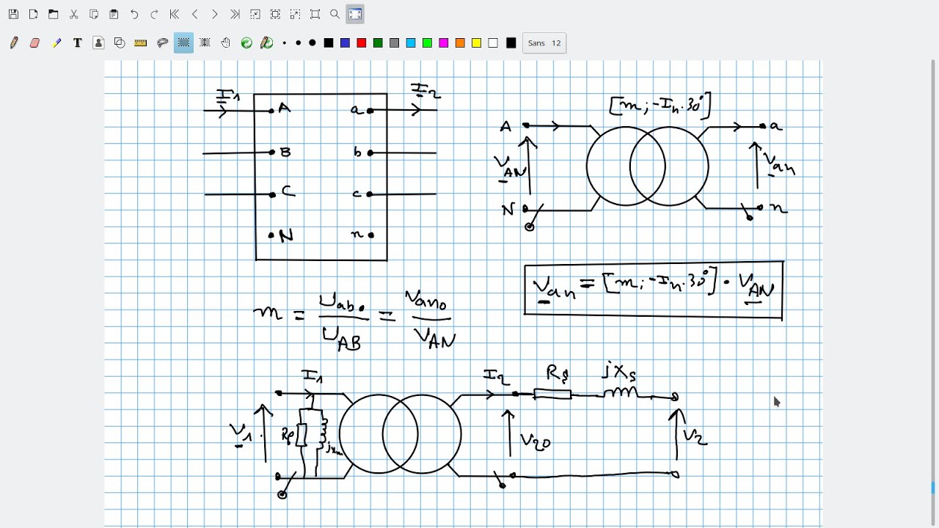This screenshot has height=528, width=939.
Task: Restore the default tool options
Action: [x=246, y=43]
